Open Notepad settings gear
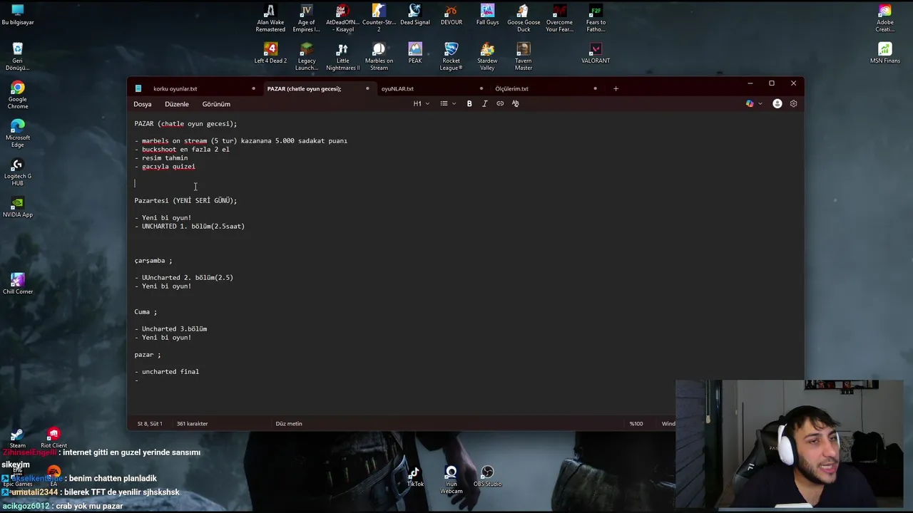The width and height of the screenshot is (913, 513). click(x=793, y=104)
